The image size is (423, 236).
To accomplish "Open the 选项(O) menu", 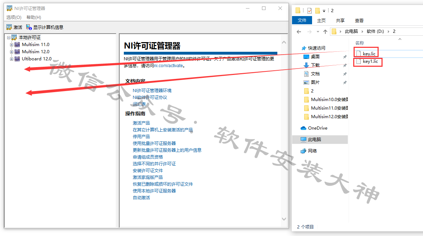I will [14, 17].
